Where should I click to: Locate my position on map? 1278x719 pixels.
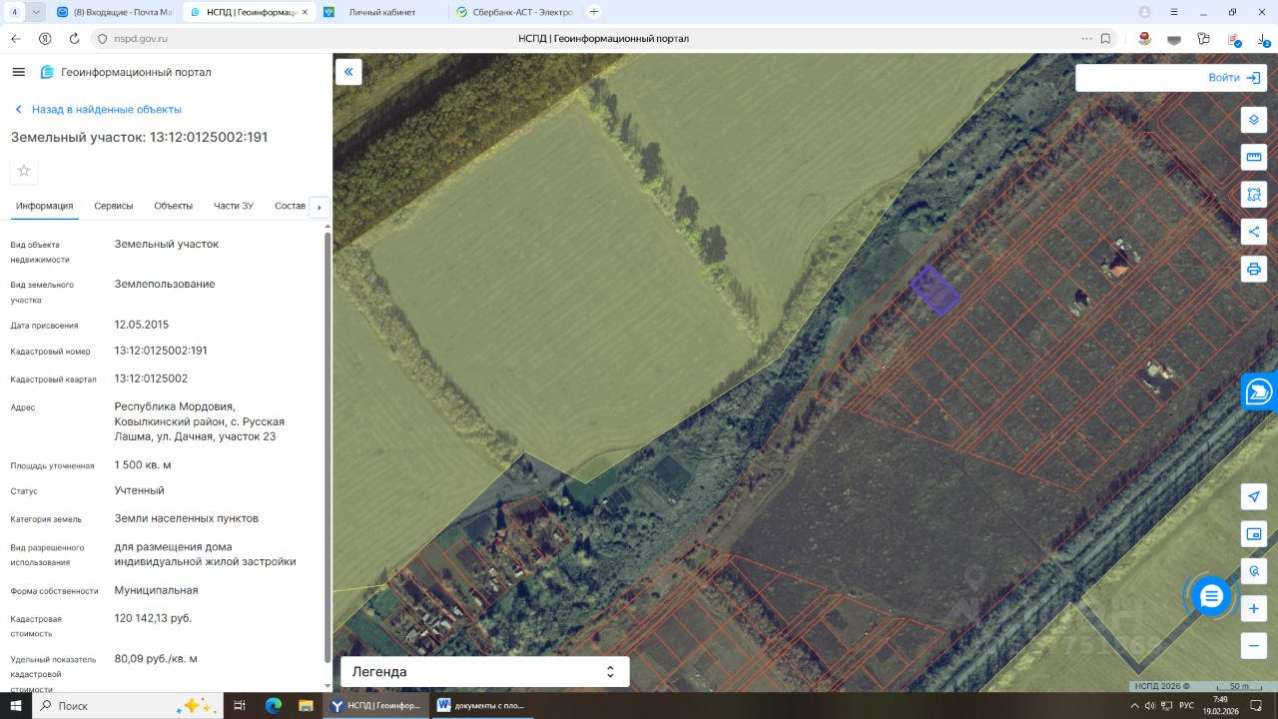[x=1254, y=496]
